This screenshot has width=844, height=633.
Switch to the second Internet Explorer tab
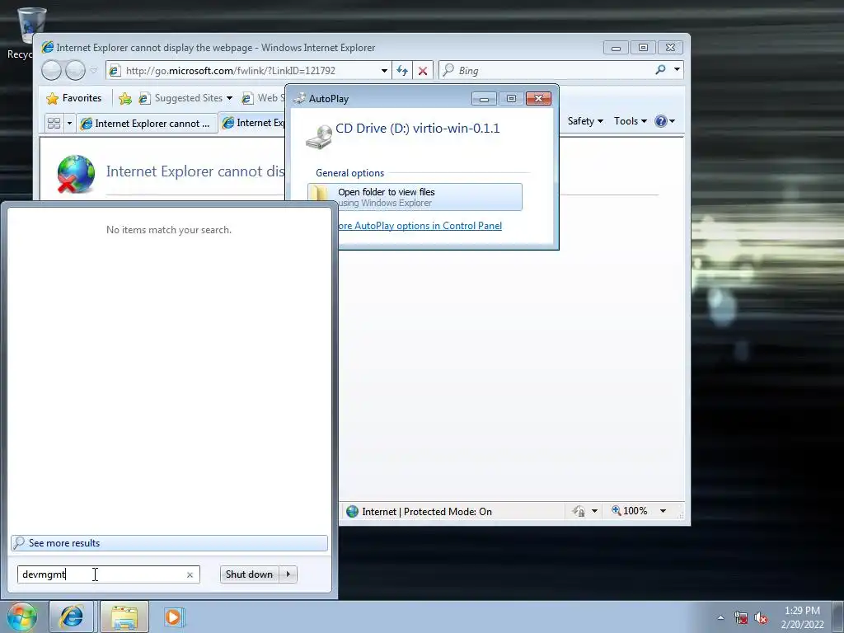point(252,123)
